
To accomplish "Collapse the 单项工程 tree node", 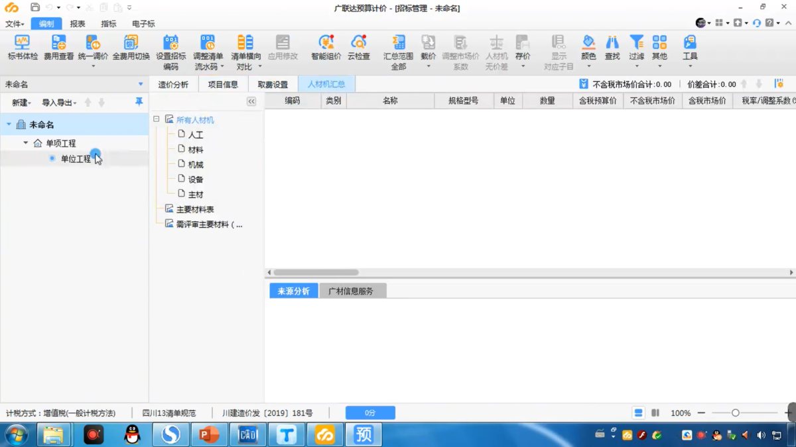I will pyautogui.click(x=26, y=143).
